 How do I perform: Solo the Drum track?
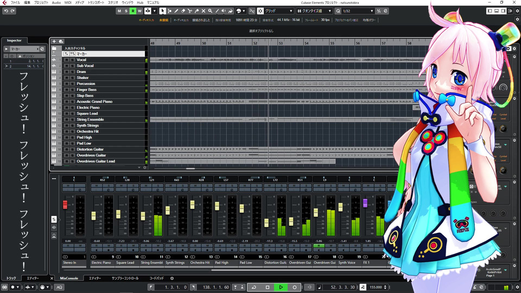click(x=72, y=72)
